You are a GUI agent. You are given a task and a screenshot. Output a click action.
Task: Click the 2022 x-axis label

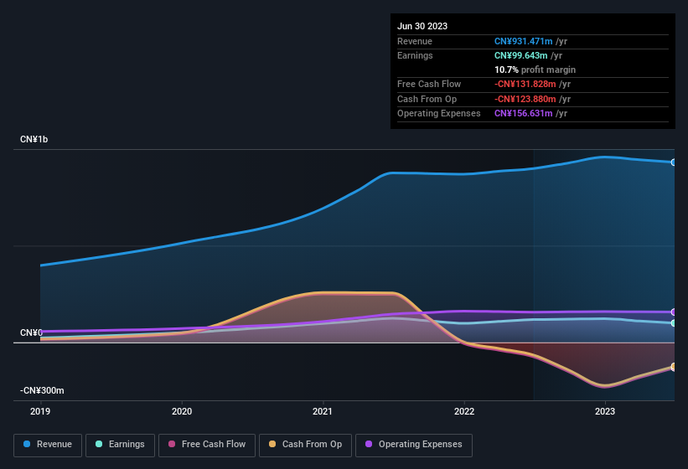(x=464, y=411)
